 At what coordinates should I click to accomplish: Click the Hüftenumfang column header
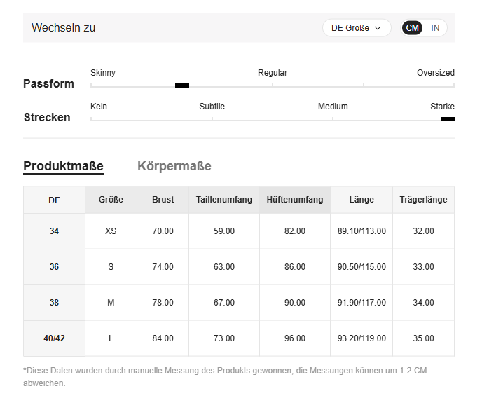(295, 200)
